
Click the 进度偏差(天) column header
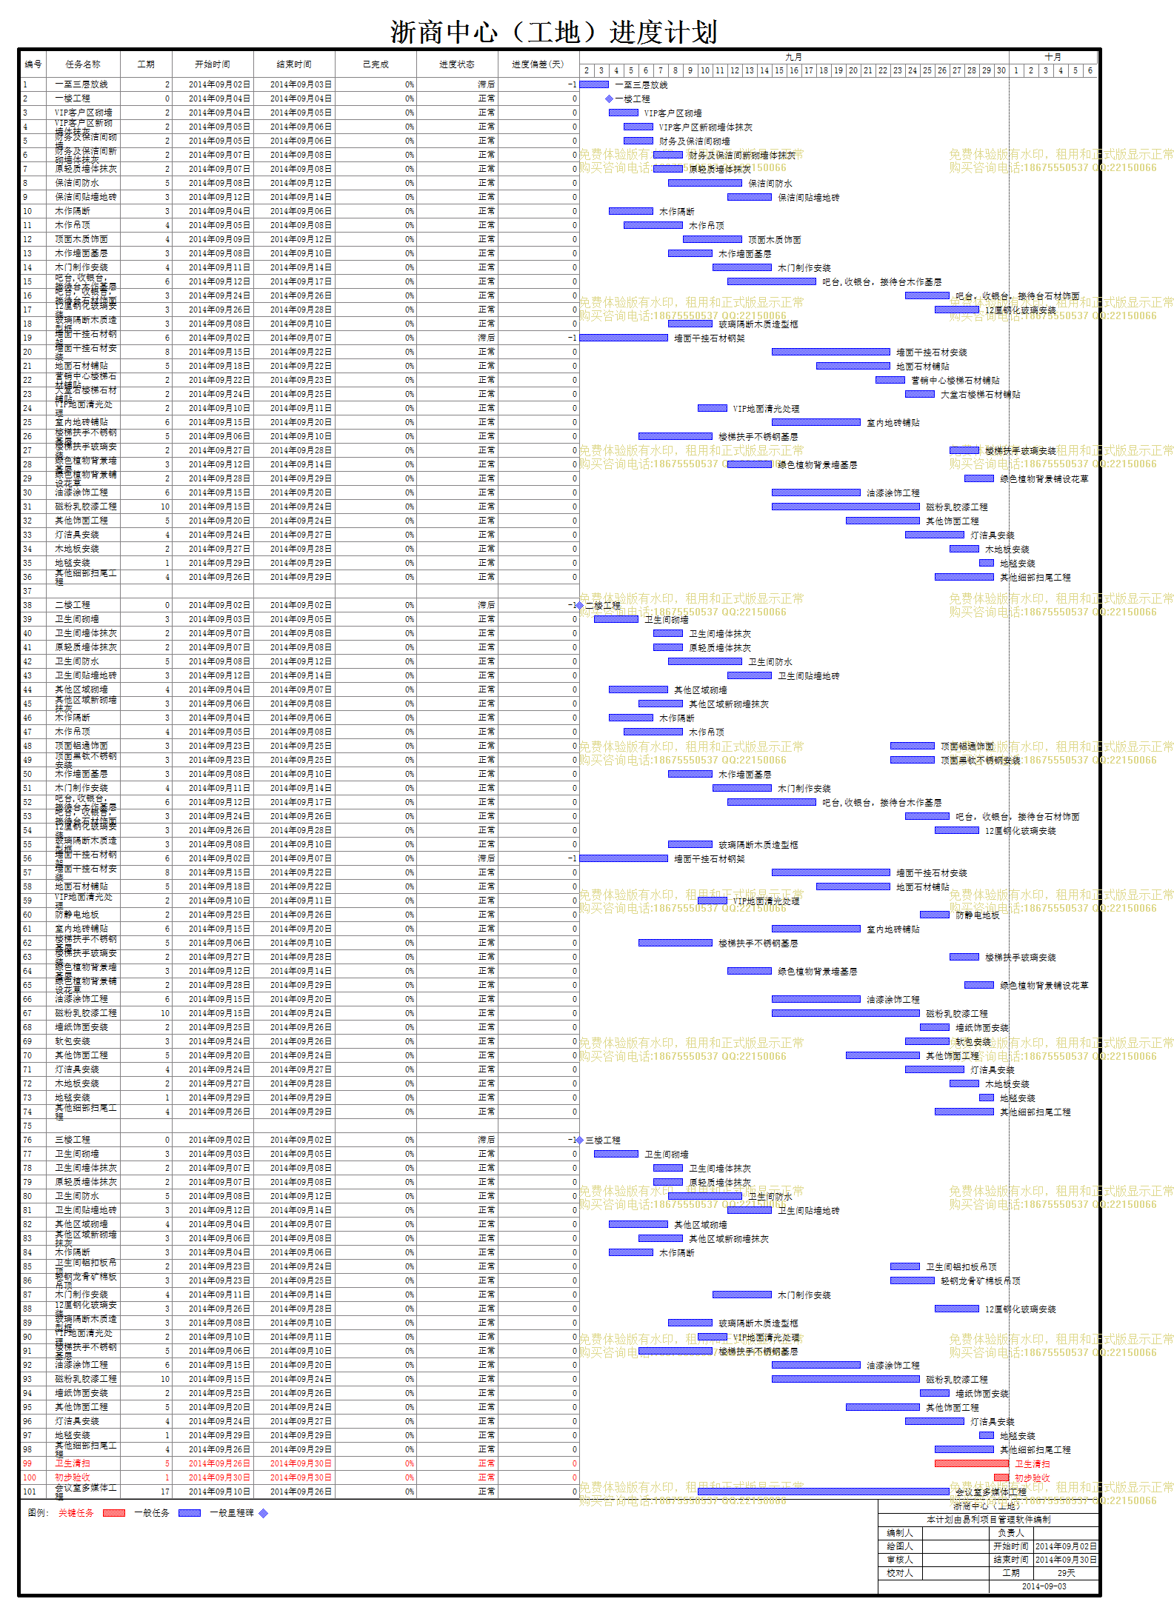pyautogui.click(x=538, y=64)
